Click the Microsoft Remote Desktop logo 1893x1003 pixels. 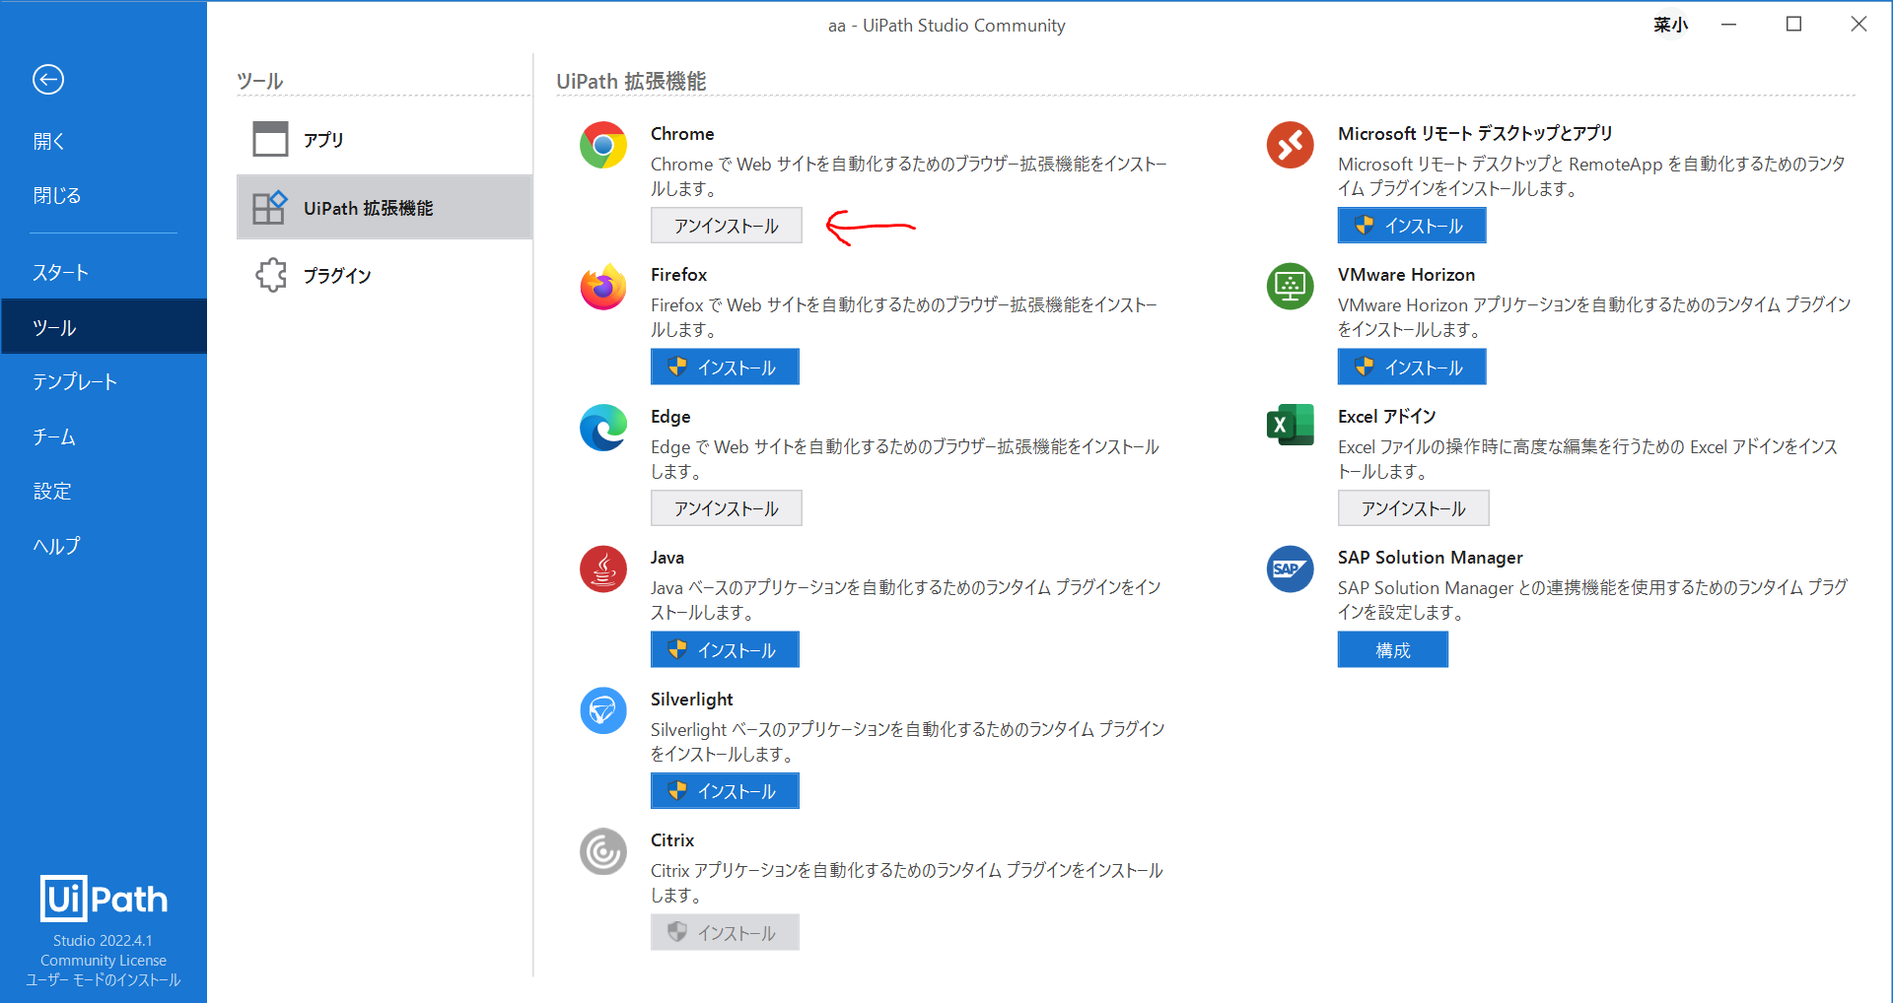pos(1291,146)
